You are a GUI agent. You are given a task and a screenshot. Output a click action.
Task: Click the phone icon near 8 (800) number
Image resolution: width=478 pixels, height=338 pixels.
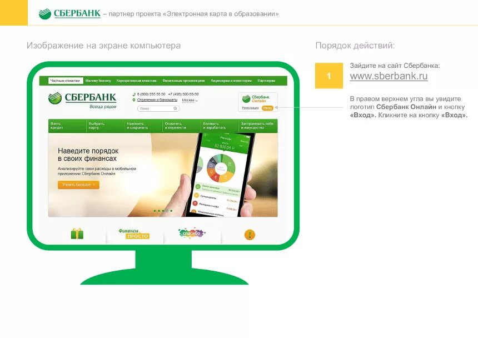point(134,95)
